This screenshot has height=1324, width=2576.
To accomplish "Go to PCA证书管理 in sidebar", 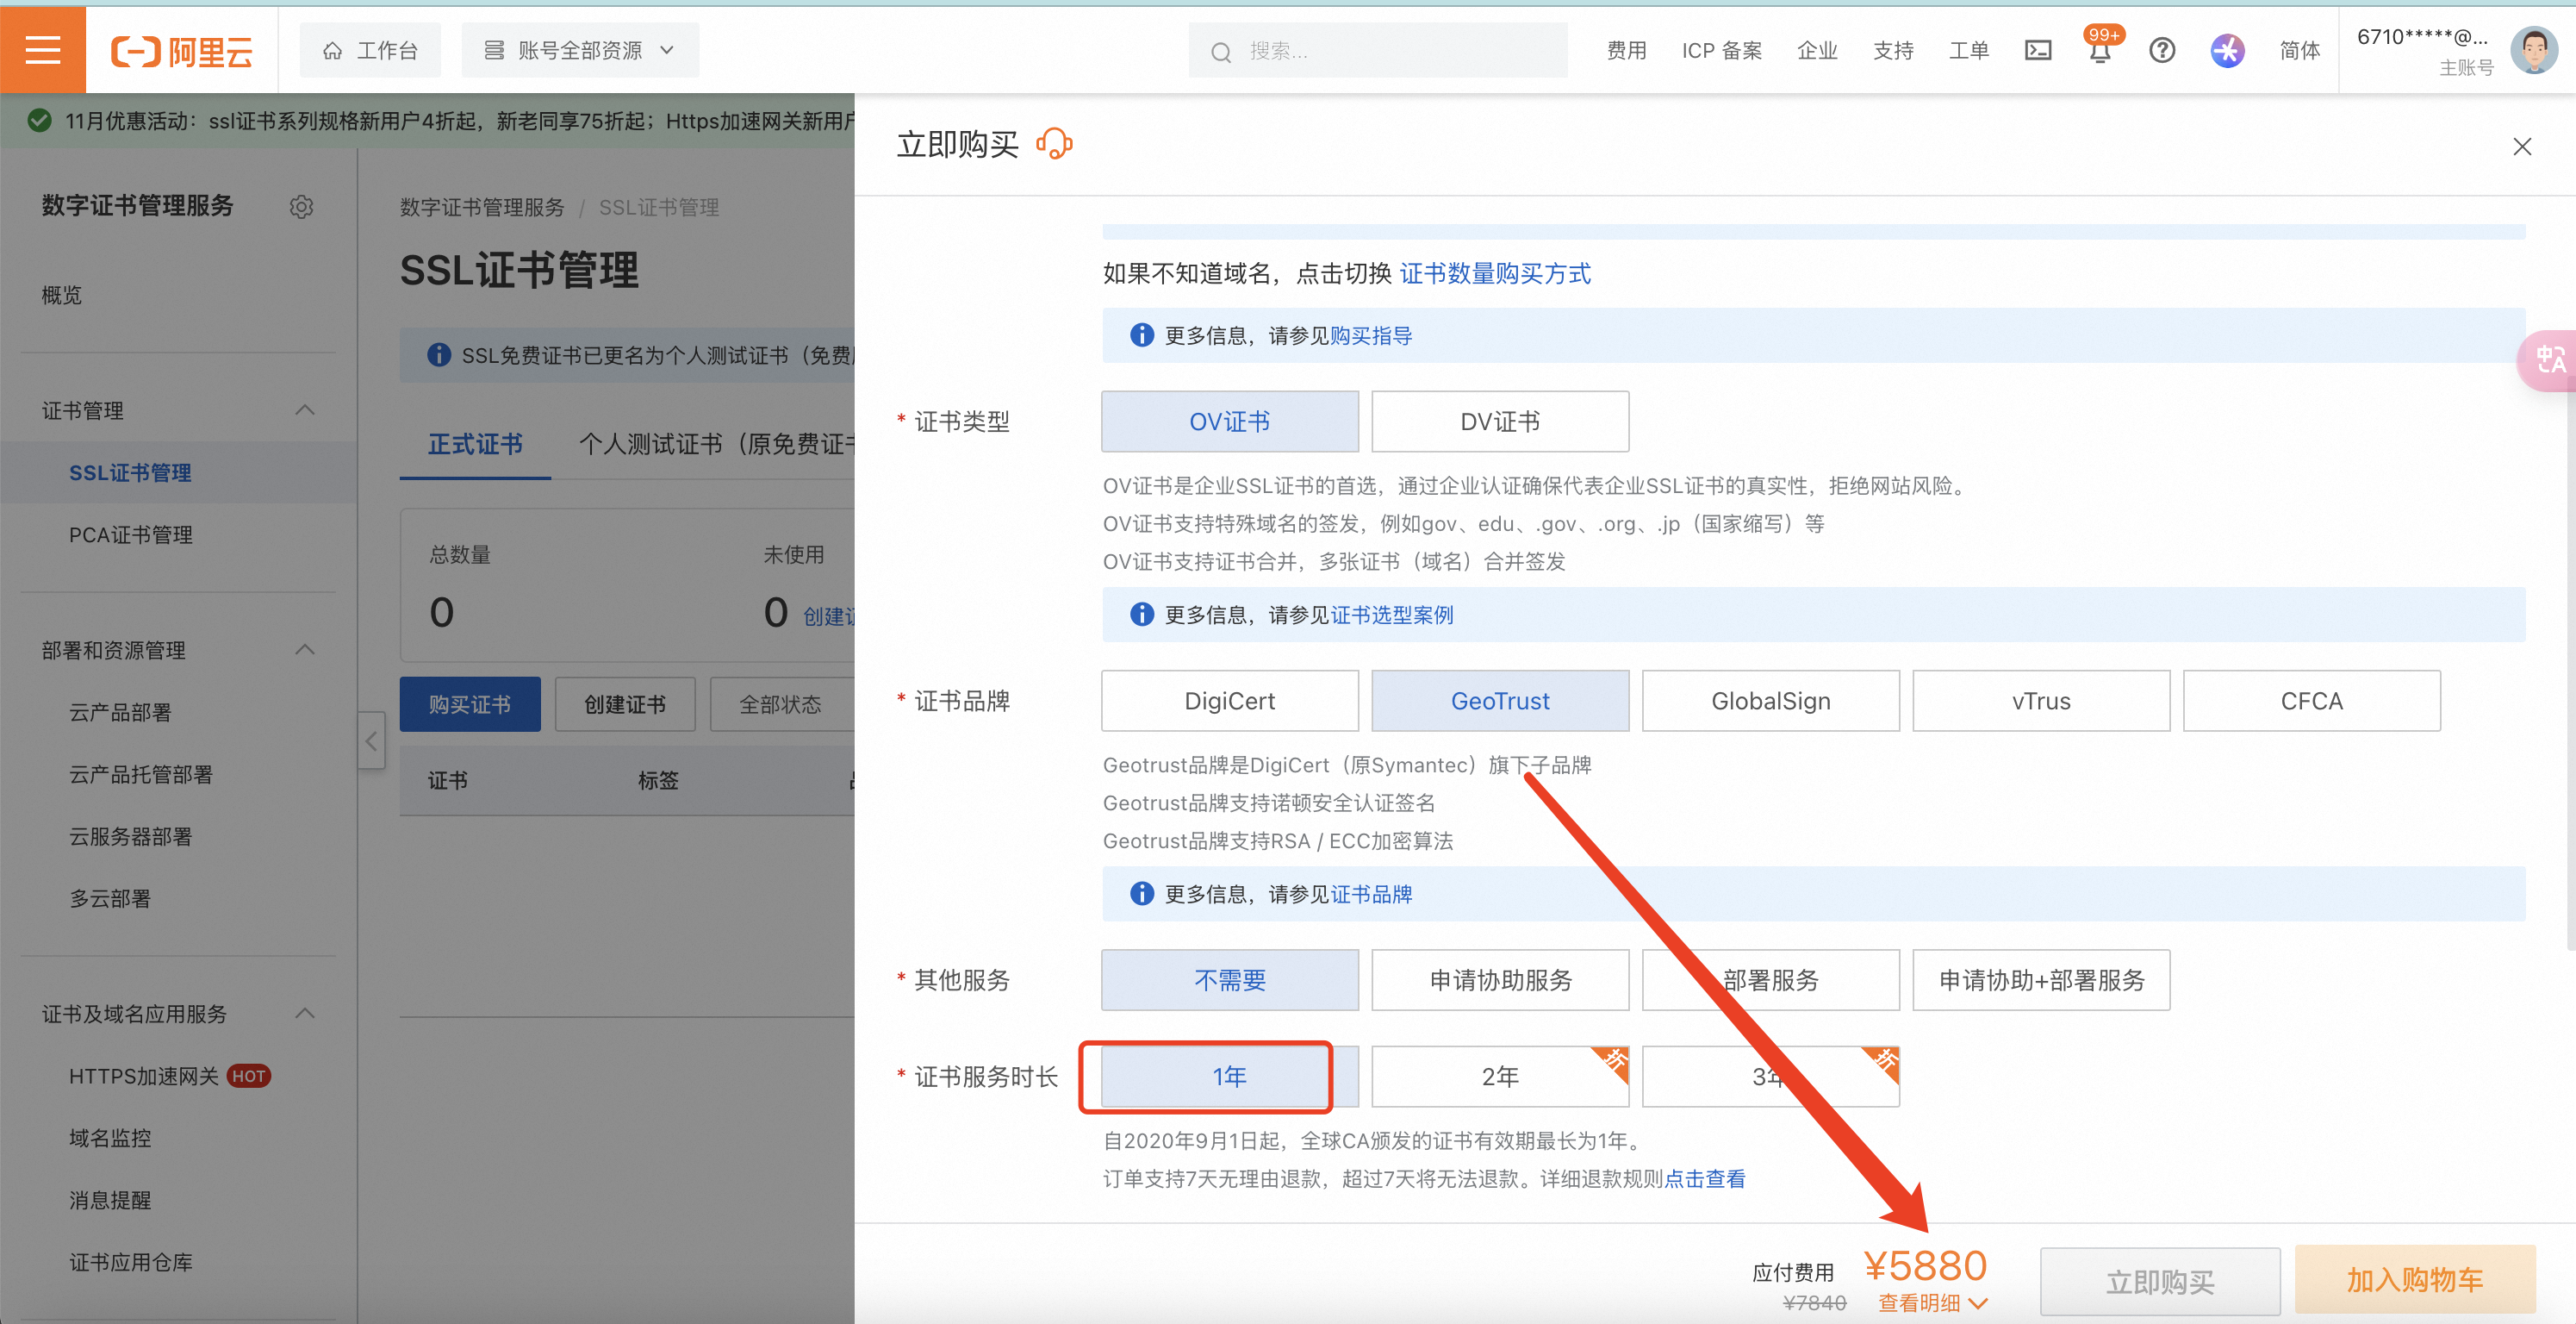I will click(131, 534).
